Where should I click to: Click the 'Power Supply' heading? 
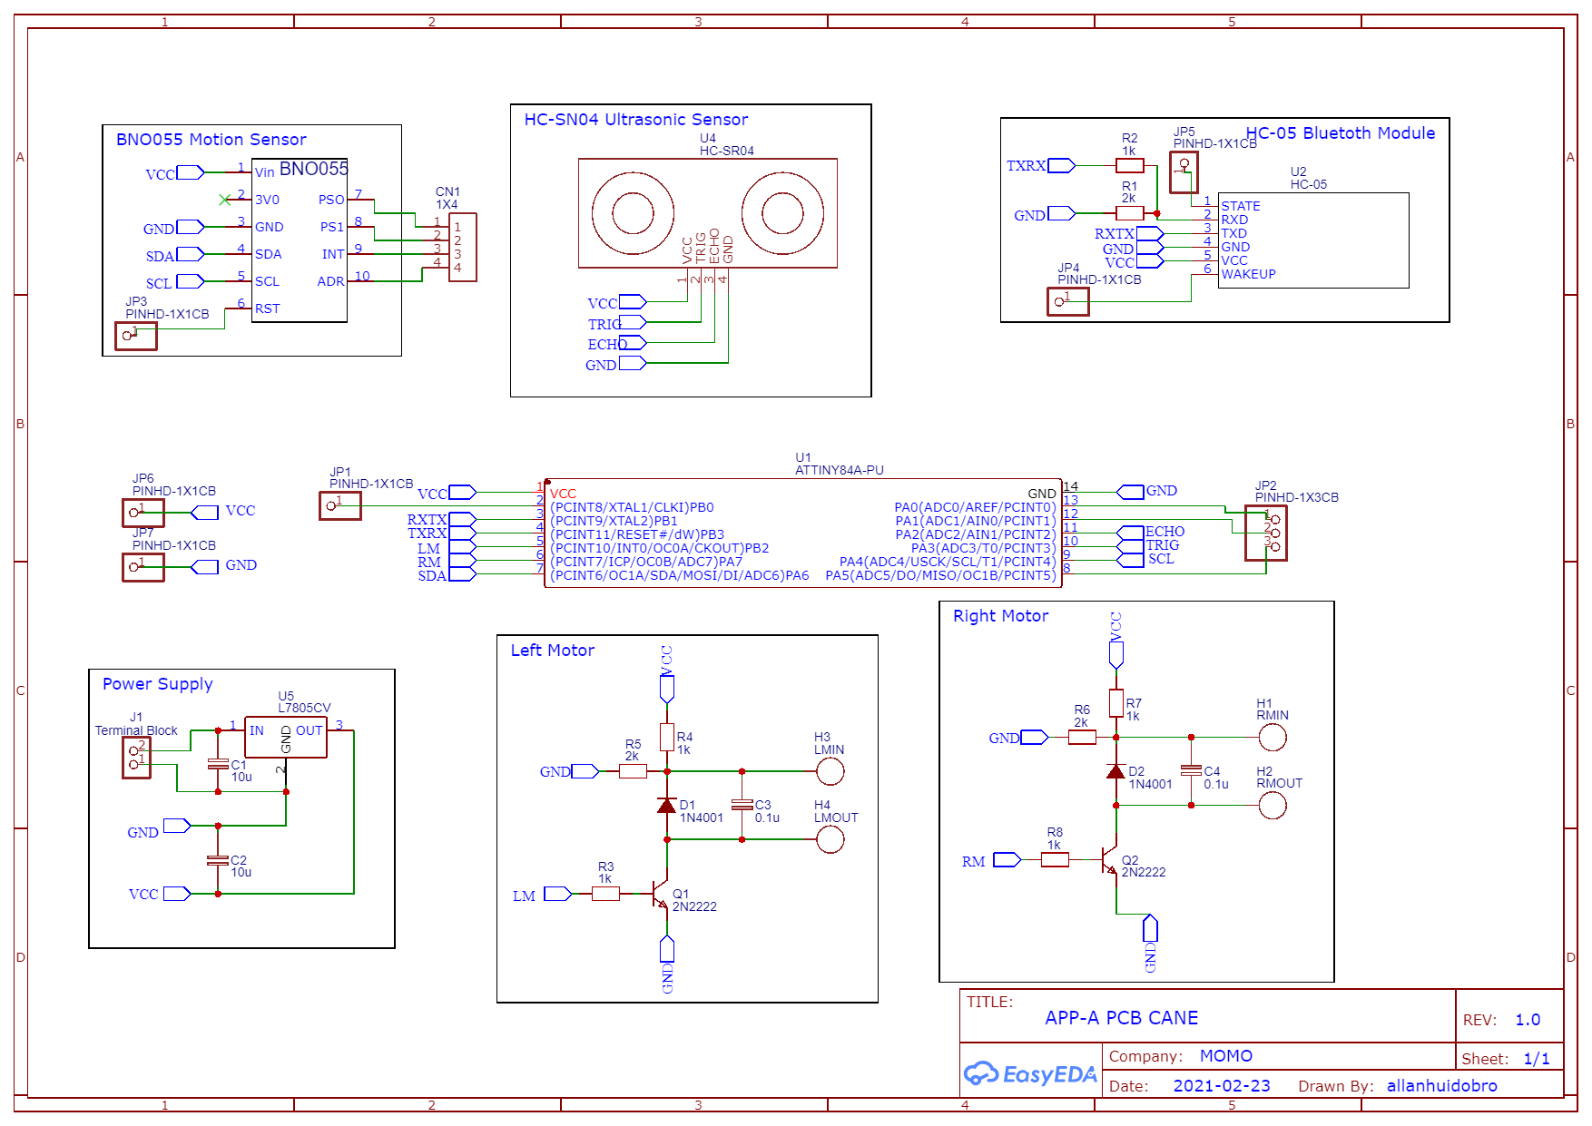point(158,684)
